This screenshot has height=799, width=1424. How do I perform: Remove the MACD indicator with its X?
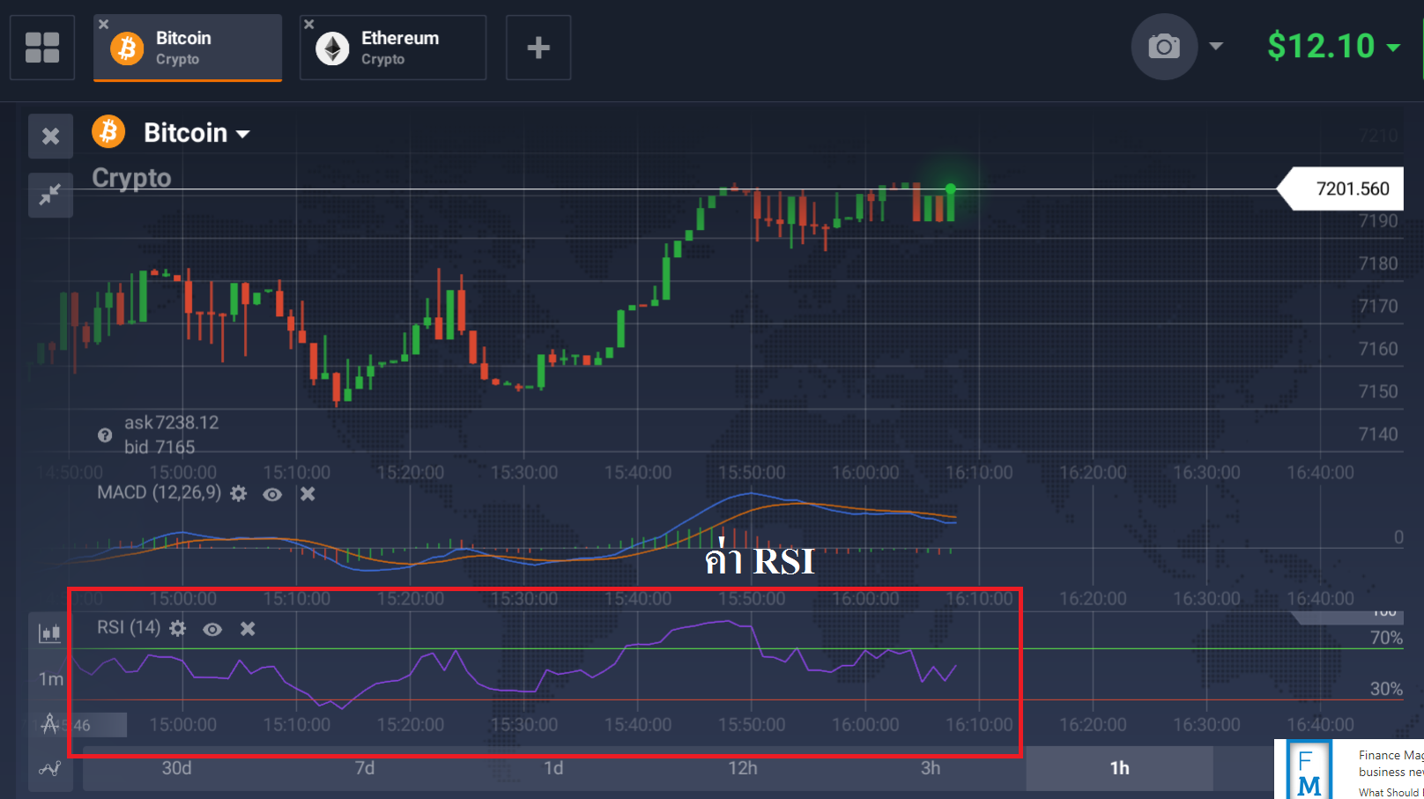(308, 493)
